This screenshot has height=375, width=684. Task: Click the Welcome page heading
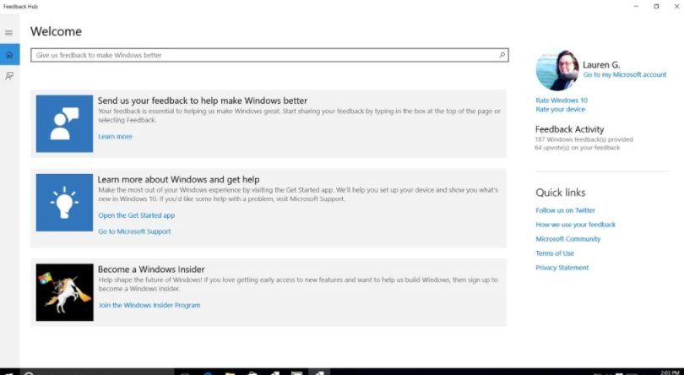coord(56,31)
